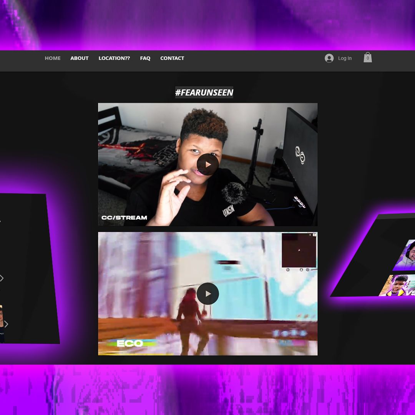Click the right chevron beside the left panel's person thumbnail
This screenshot has height=415, width=415.
[x=6, y=324]
